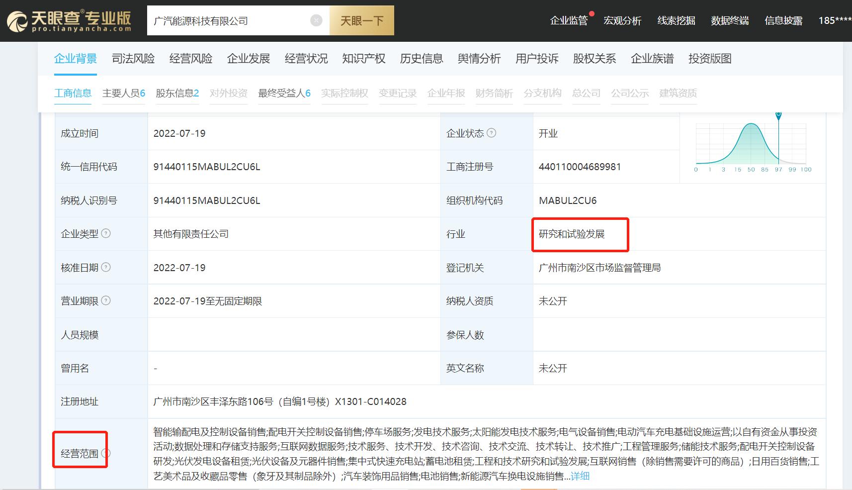Open the help icon next to 经营范围
This screenshot has height=490, width=852.
click(x=106, y=453)
